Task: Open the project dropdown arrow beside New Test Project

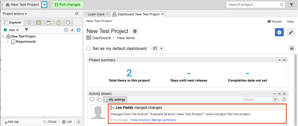Action: coord(44,5)
